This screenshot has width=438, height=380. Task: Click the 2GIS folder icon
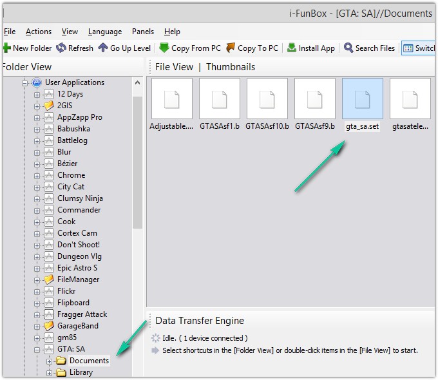point(49,106)
